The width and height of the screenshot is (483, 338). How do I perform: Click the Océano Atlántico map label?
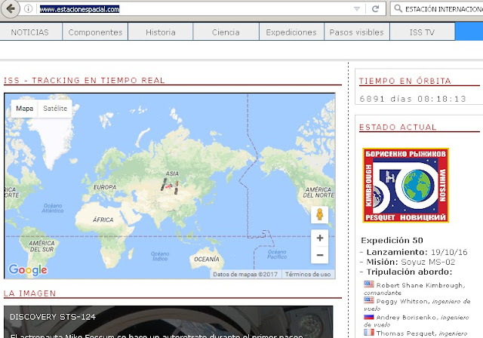[x=53, y=208]
